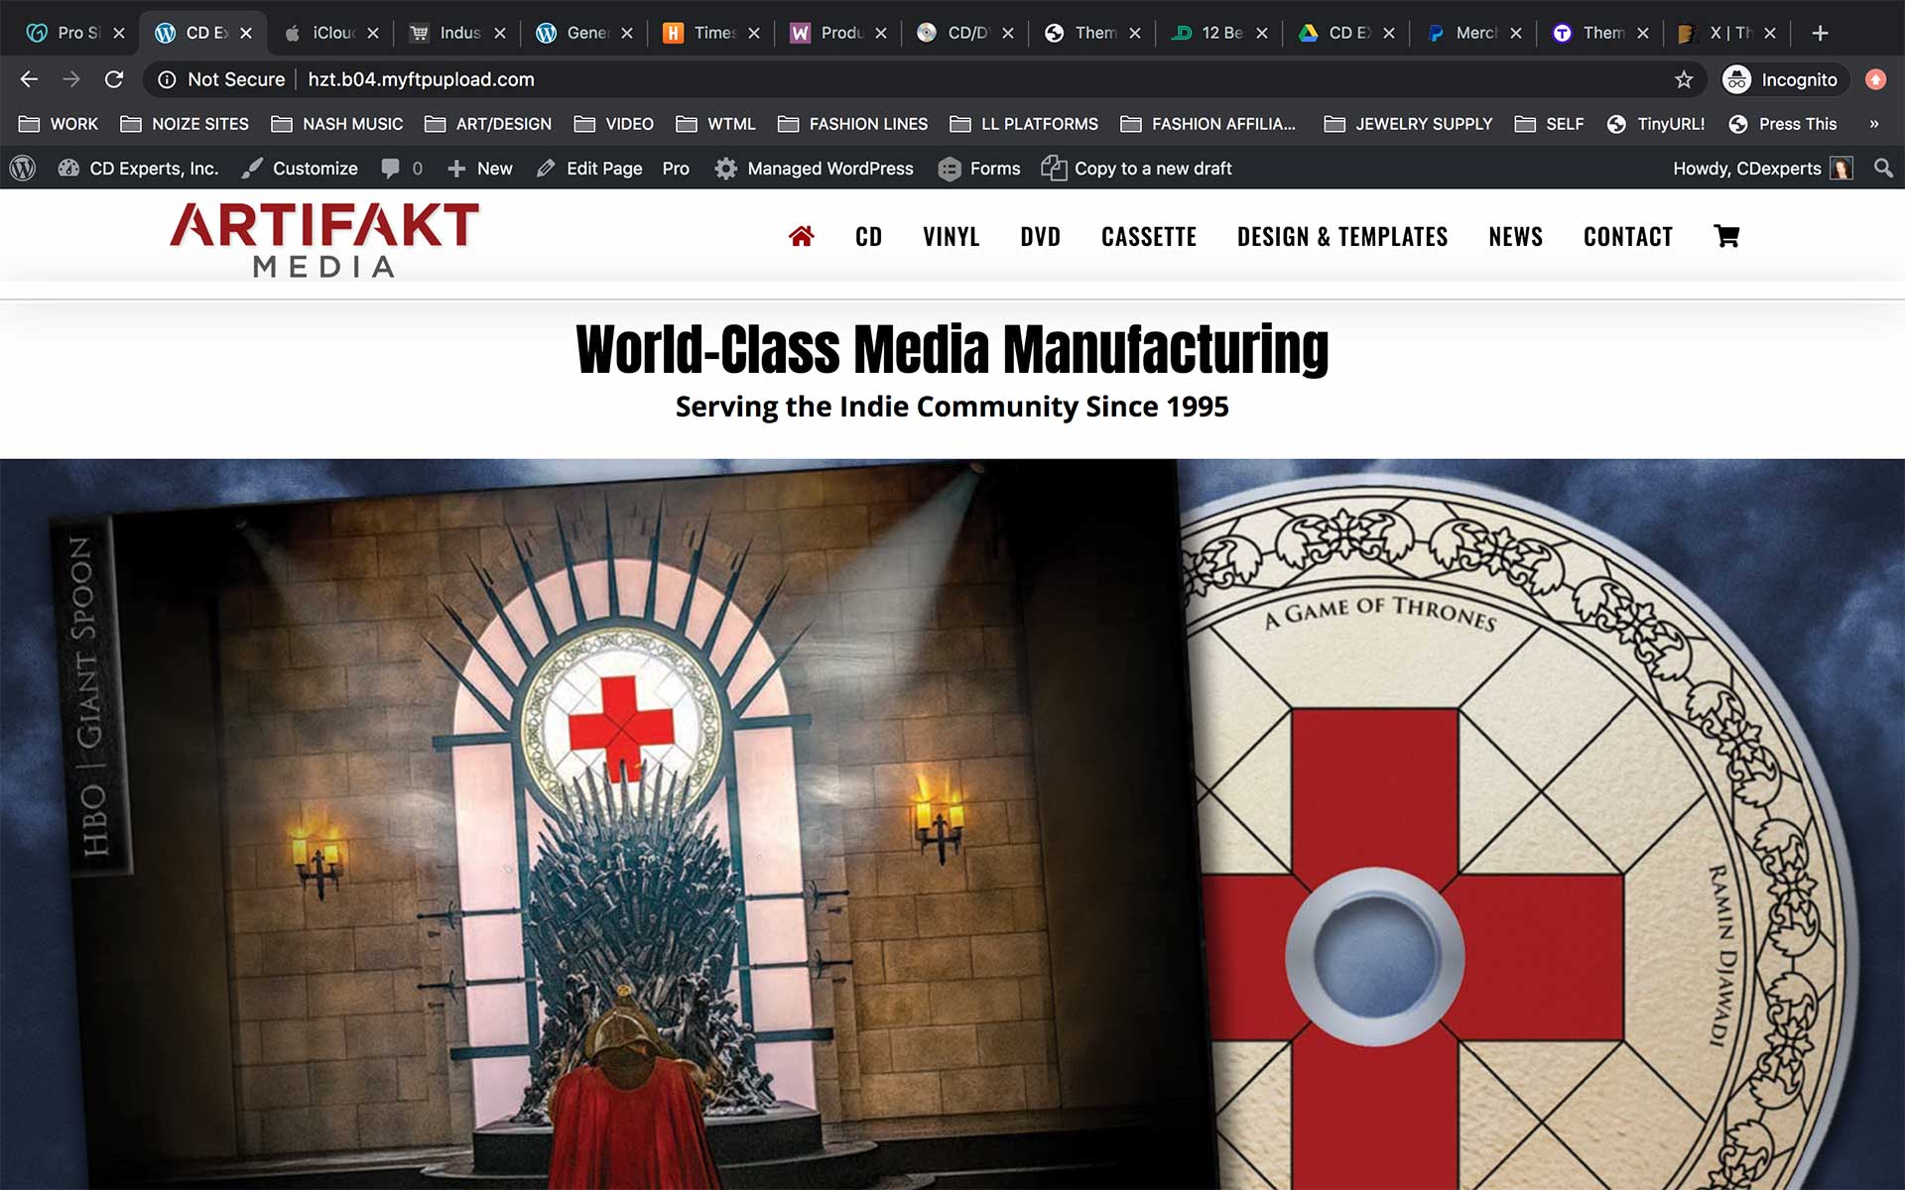Open the NOIZE SITES bookmarks folder

coord(185,124)
